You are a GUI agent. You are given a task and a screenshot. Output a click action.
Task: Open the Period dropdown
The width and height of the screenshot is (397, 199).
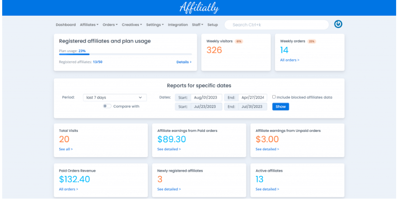coord(115,97)
